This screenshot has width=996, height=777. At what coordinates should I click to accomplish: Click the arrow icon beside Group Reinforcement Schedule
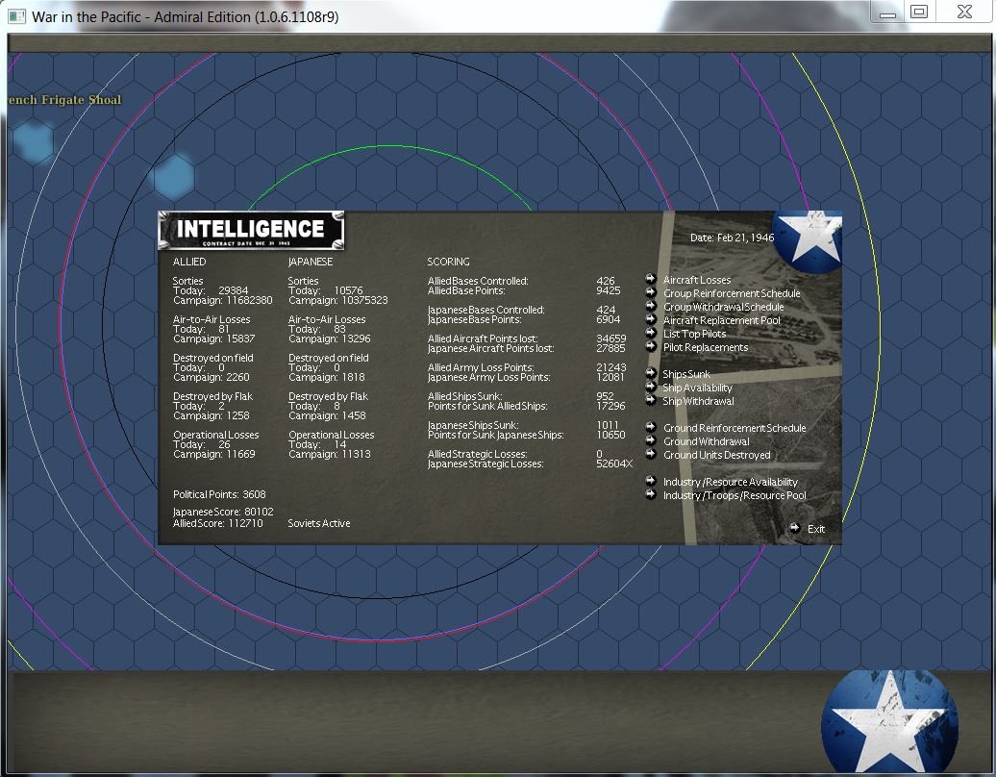click(651, 292)
